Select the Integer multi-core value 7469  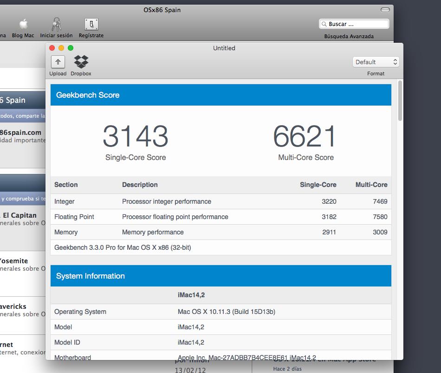pyautogui.click(x=380, y=201)
